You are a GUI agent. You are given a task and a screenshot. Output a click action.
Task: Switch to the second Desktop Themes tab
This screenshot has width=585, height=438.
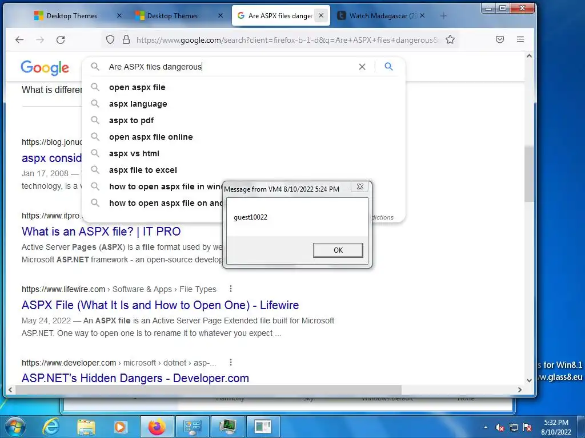coord(173,15)
